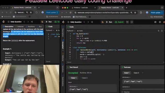The height and width of the screenshot is (93, 165).
Task: Click the back arrow in right browser
Action: [62, 13]
